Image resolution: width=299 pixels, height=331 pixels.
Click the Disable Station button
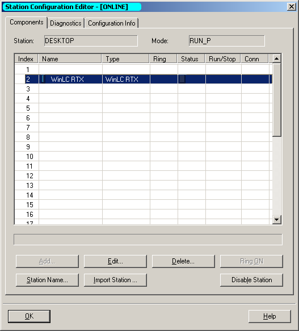click(251, 280)
